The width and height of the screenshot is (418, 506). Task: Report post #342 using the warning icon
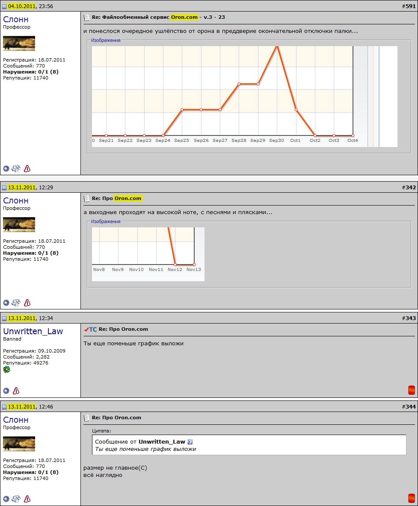pos(27,303)
